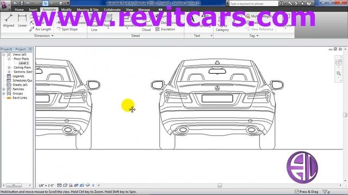Click the project browser horizontal scrollbar thumb
Image resolution: width=348 pixels, height=195 pixels.
click(14, 185)
